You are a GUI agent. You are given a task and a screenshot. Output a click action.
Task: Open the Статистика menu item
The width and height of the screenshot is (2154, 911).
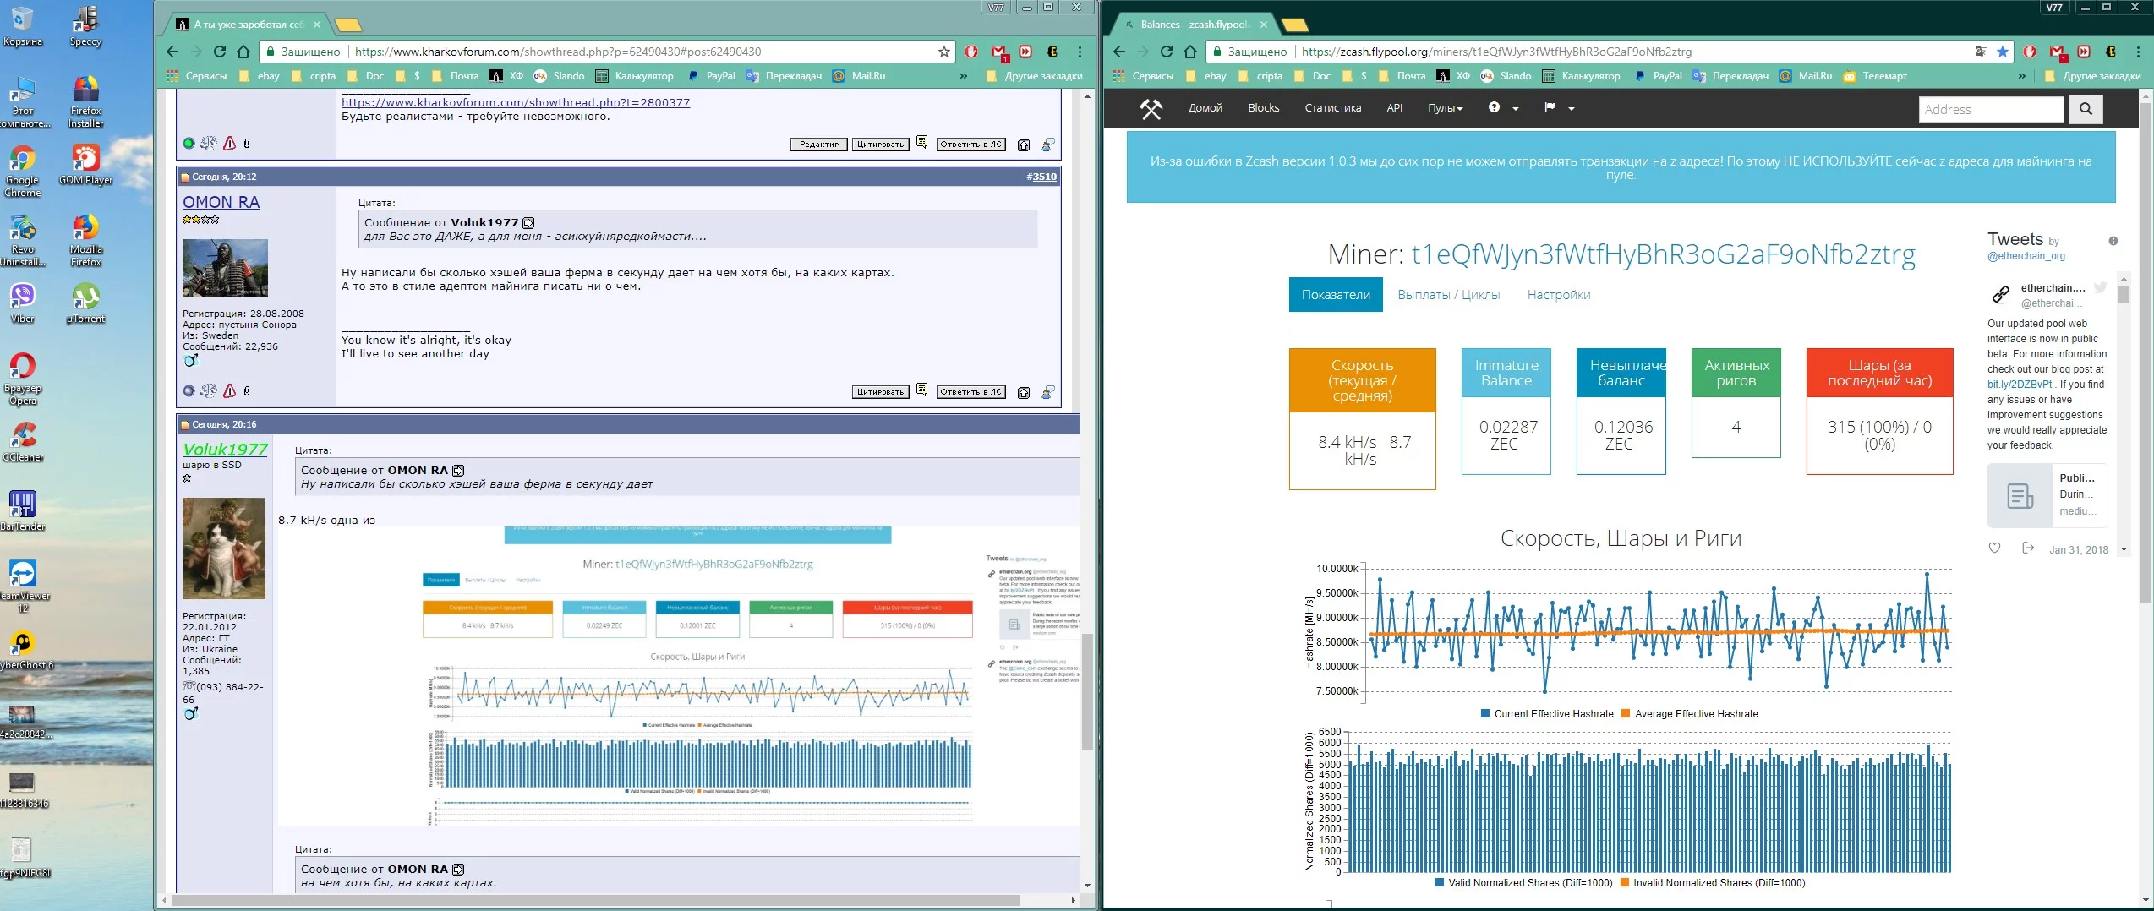click(1332, 108)
